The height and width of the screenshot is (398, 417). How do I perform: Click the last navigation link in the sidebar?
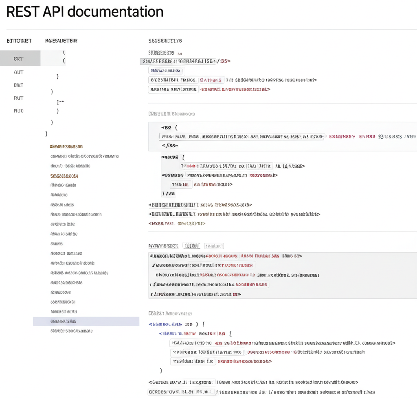point(72,331)
